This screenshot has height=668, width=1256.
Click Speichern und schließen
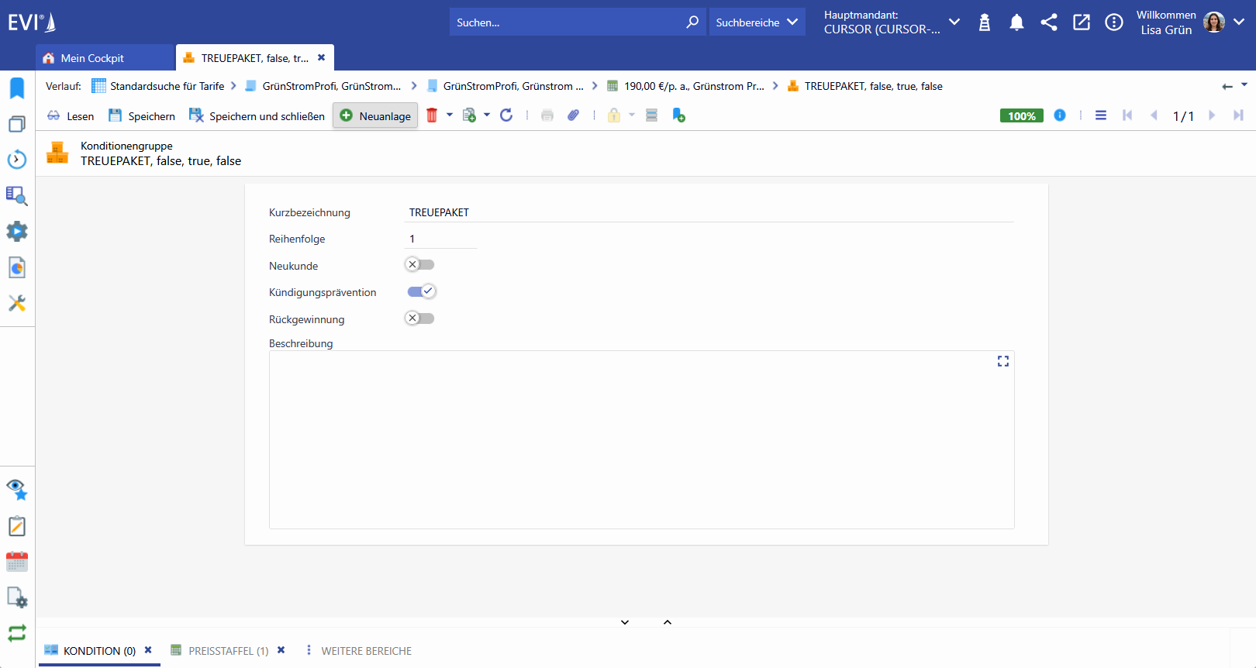click(257, 116)
